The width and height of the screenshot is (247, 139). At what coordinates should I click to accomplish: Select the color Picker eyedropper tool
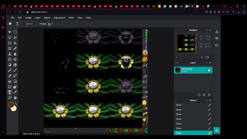click(x=15, y=92)
